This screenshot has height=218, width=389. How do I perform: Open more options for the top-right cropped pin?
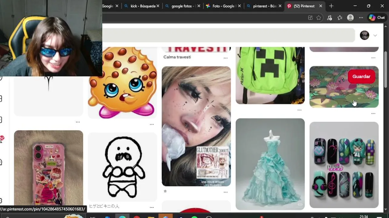373,58
